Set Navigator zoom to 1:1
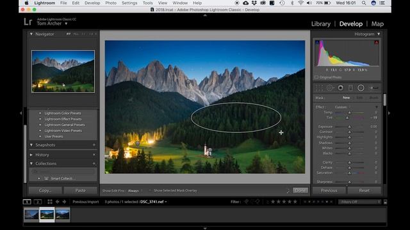This screenshot has width=410, height=230. pos(83,34)
